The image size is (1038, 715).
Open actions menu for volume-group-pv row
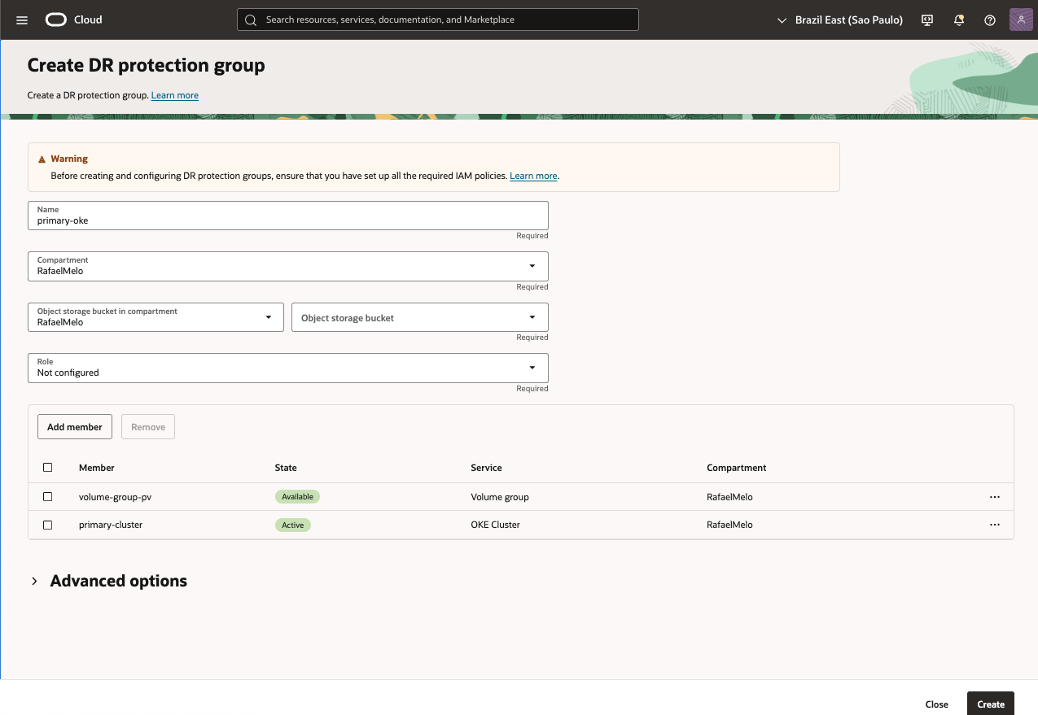[x=994, y=496]
